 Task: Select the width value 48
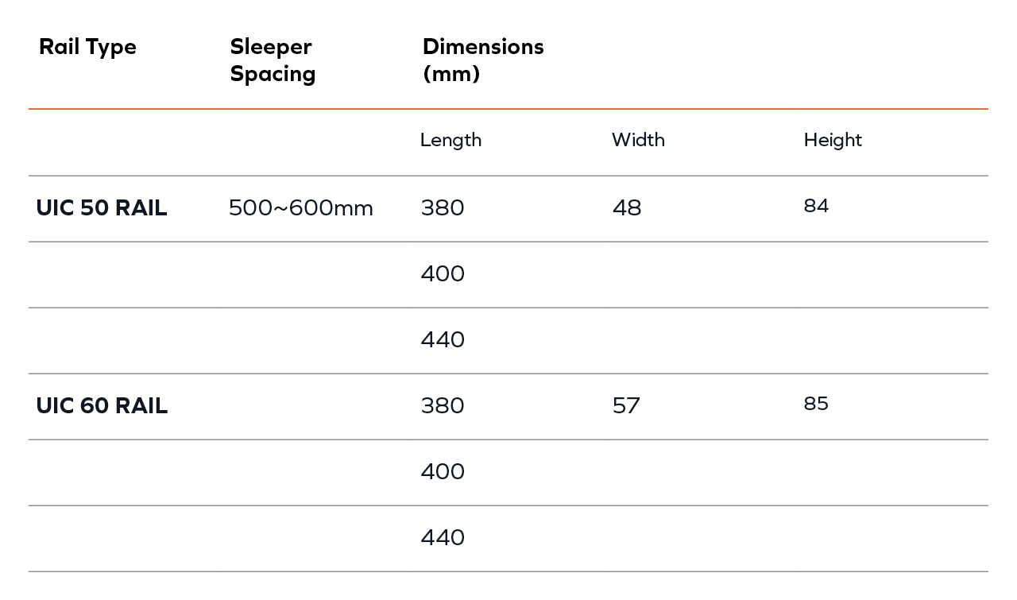627,208
